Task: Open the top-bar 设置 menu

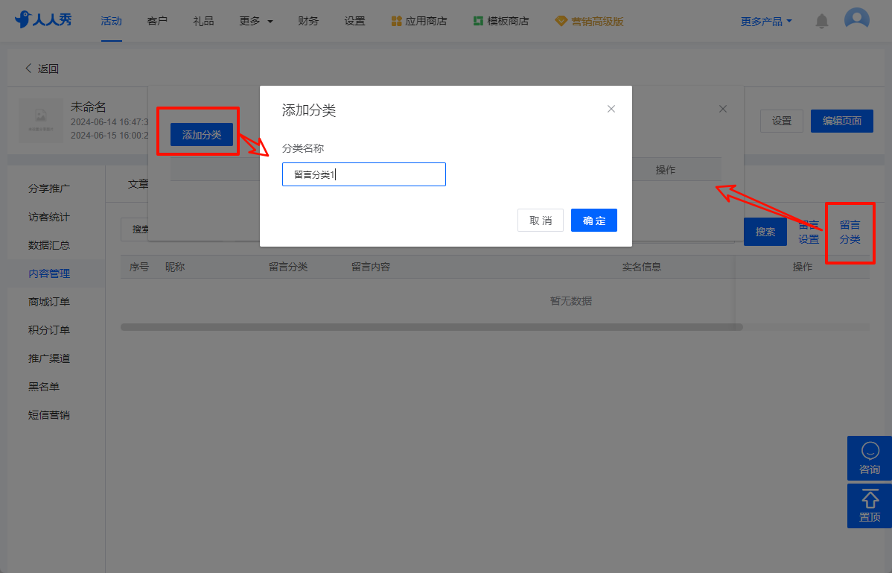Action: 354,21
